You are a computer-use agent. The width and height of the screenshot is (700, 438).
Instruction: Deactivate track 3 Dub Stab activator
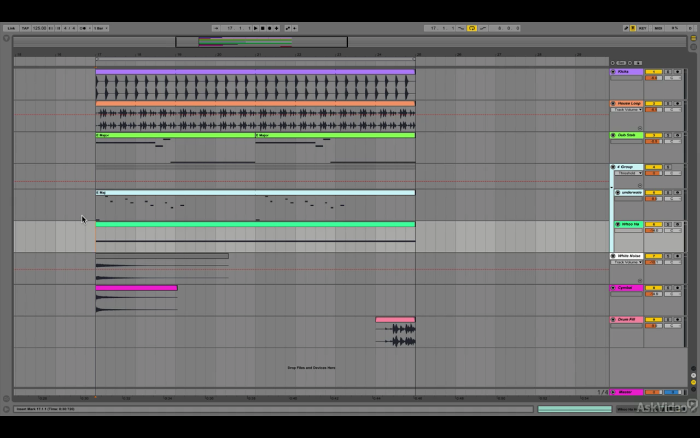tap(653, 135)
